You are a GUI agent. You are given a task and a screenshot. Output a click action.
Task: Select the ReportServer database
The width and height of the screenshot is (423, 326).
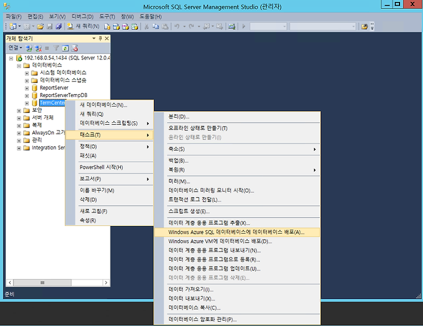pos(54,88)
